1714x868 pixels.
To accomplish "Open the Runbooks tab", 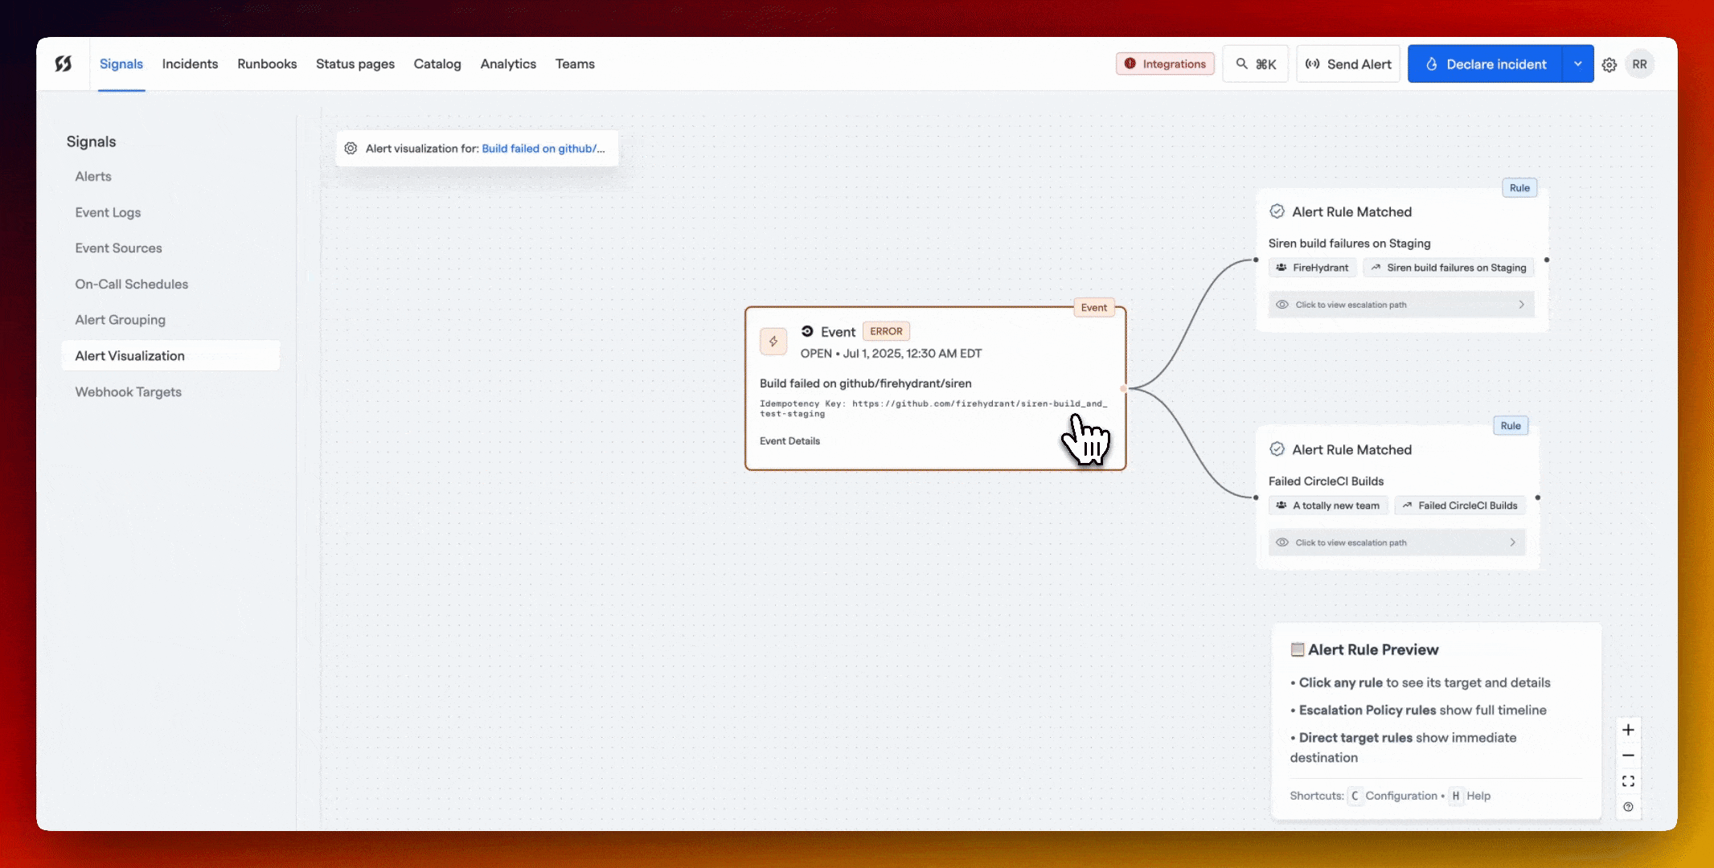I will [267, 64].
